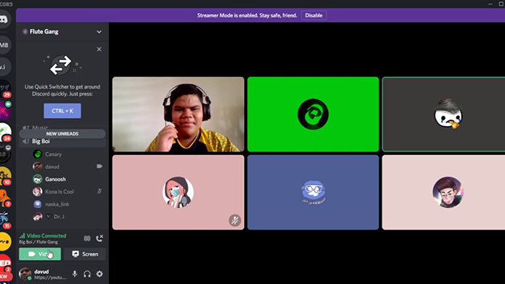Share your Screen
Viewport: 505px width, 284px height.
point(85,254)
